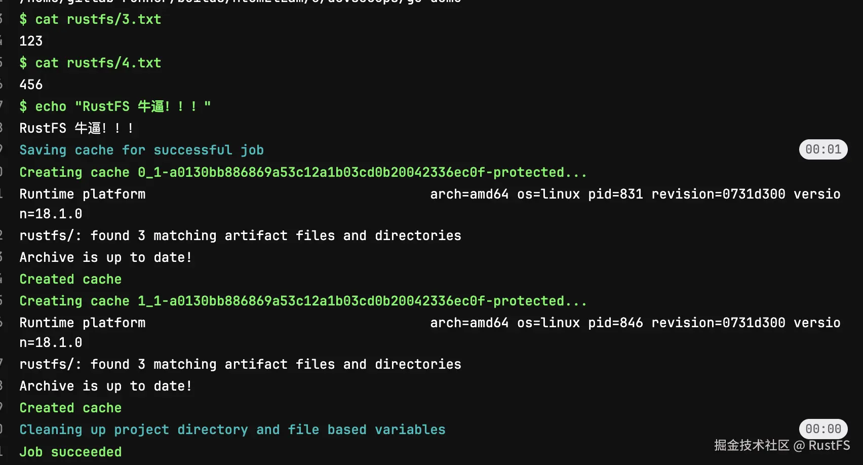This screenshot has width=863, height=465.
Task: Click the Runtime platform line with pid=846
Action: [x=429, y=323]
